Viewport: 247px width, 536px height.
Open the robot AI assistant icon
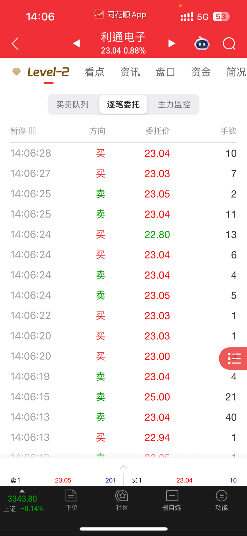(202, 44)
